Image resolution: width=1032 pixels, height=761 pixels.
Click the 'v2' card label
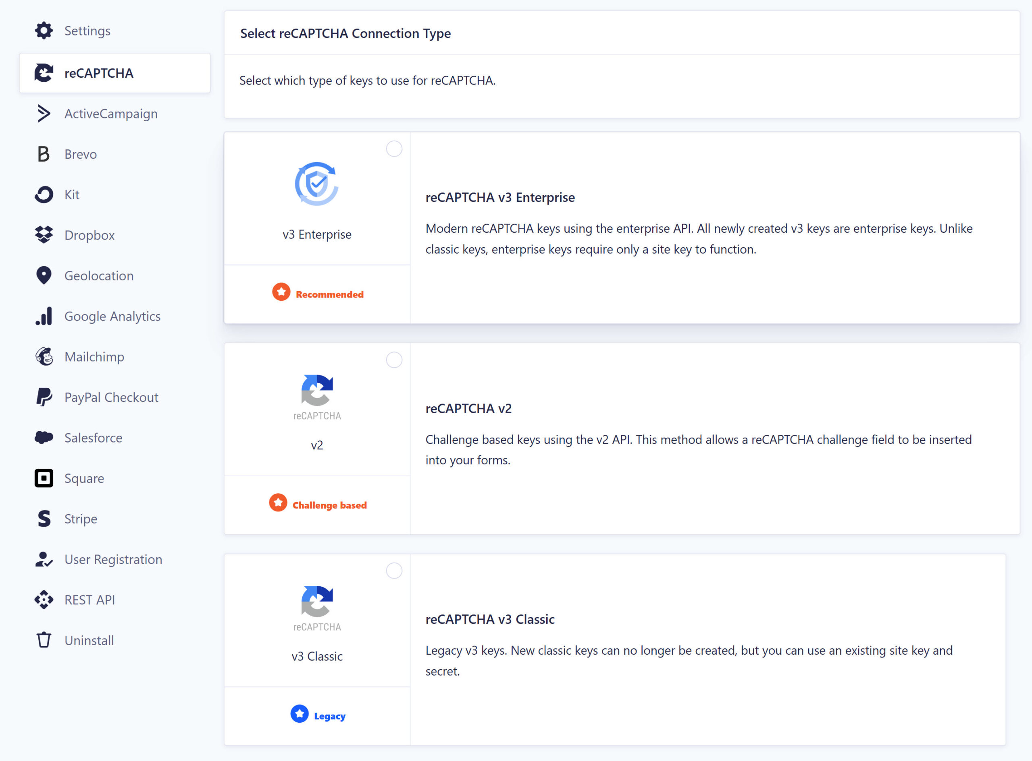point(317,445)
